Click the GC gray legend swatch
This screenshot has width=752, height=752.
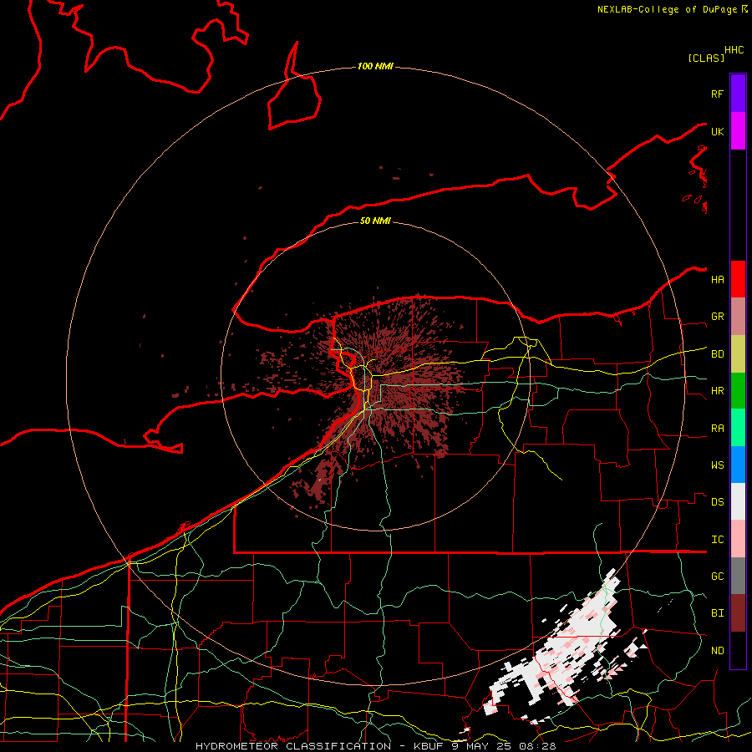tap(738, 576)
